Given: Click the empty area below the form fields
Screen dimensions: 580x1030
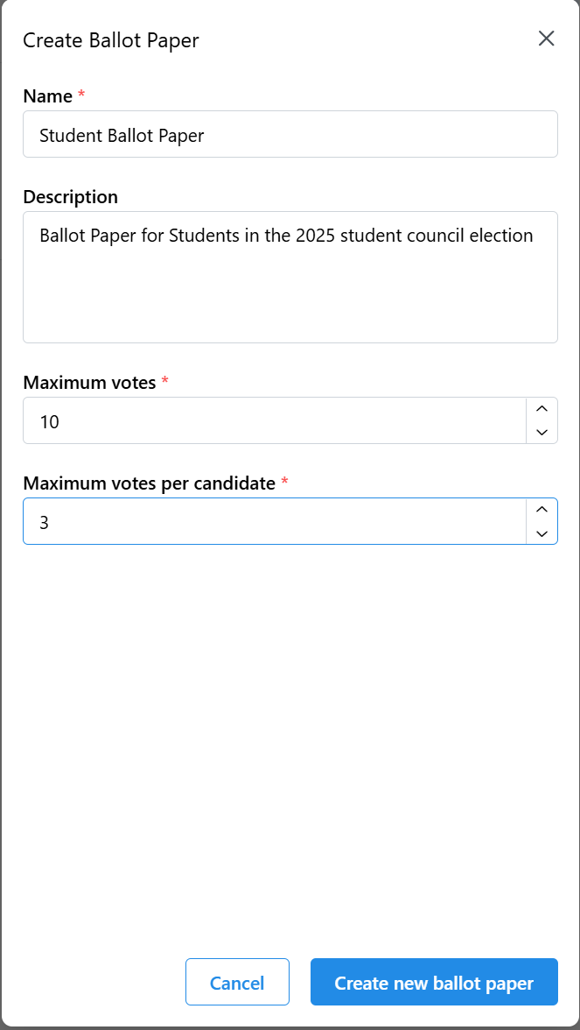Looking at the screenshot, I should tap(290, 744).
